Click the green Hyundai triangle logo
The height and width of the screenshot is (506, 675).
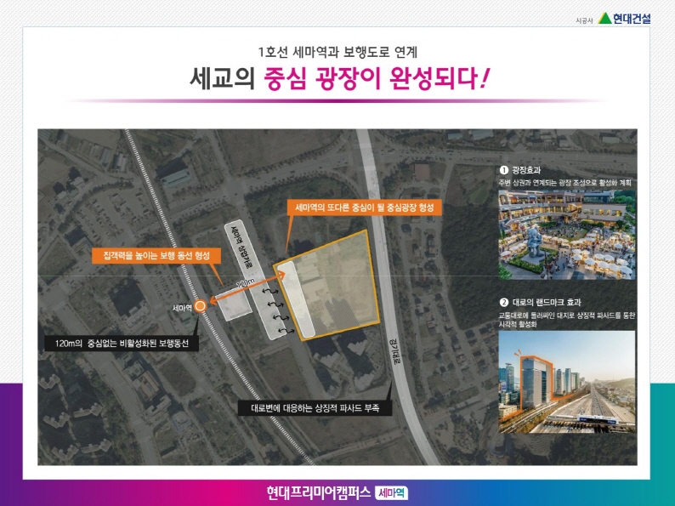pyautogui.click(x=604, y=18)
